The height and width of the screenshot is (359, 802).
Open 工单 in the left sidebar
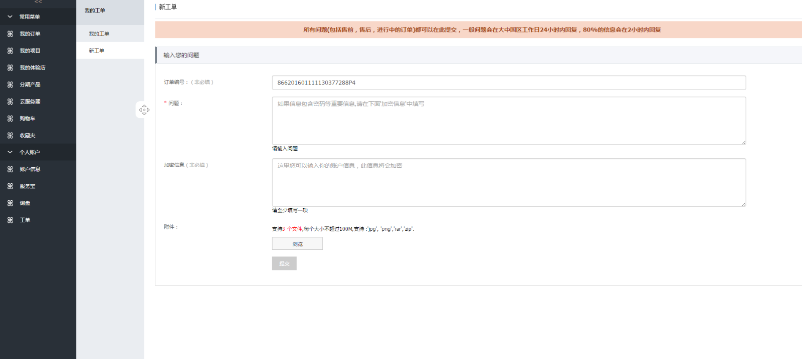pos(25,220)
